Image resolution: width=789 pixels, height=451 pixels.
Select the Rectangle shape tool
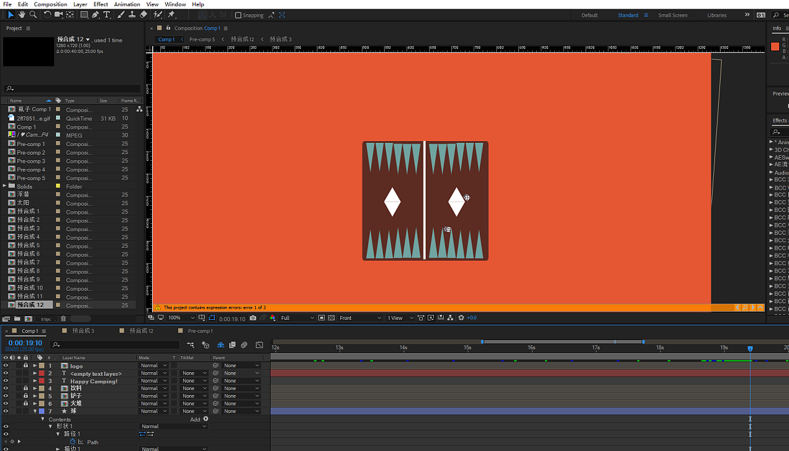84,15
